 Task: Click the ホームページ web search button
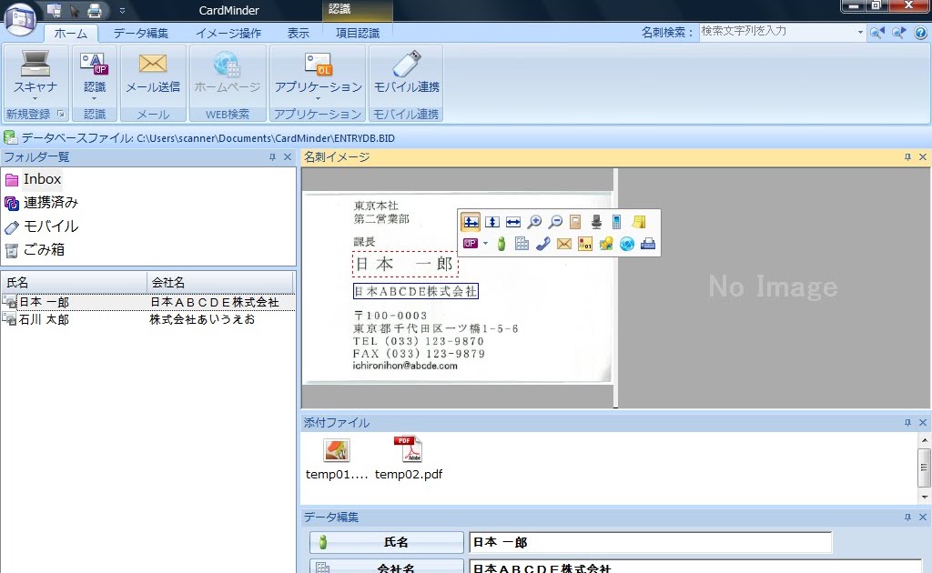point(227,75)
